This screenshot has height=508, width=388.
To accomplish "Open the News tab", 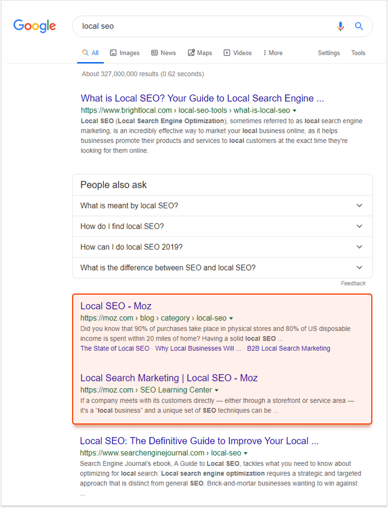I will point(164,53).
